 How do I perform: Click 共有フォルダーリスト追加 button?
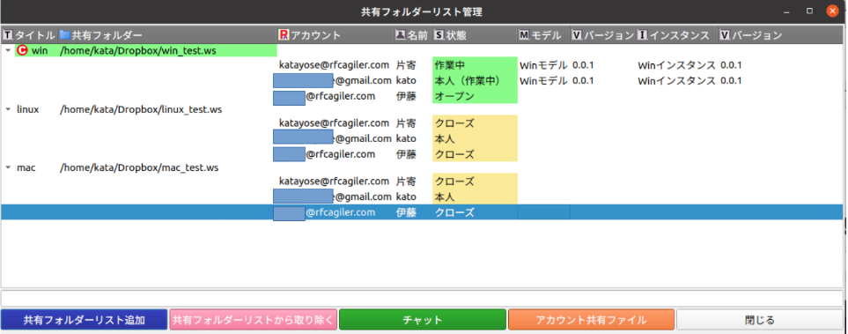tap(84, 320)
